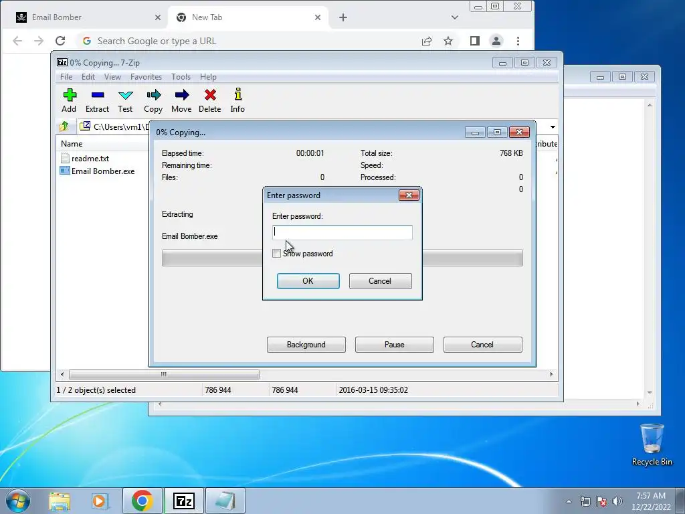This screenshot has height=514, width=685.
Task: Open Chrome side panel icon
Action: (475, 41)
